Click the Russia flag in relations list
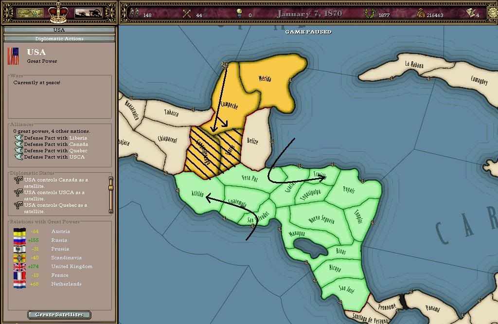The image size is (498, 324). 19,240
